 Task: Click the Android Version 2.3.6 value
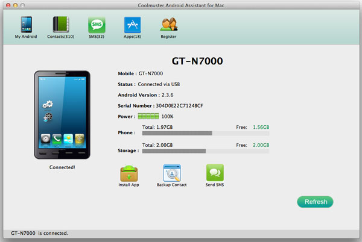(x=167, y=95)
